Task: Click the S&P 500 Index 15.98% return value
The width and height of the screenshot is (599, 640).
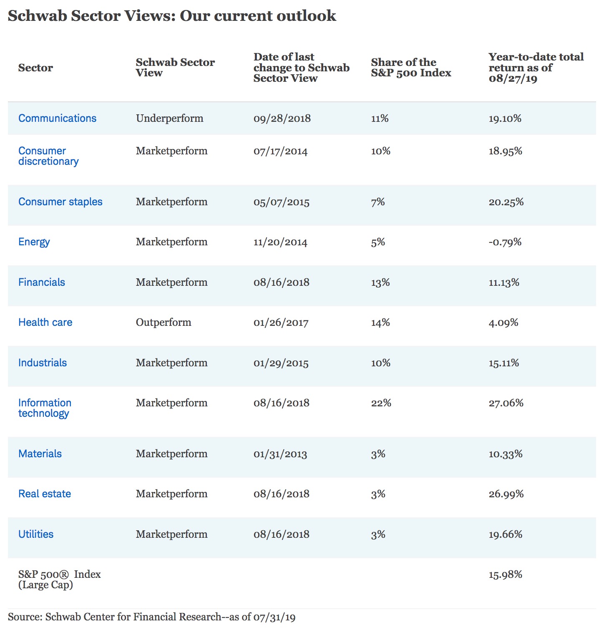Action: pyautogui.click(x=505, y=575)
